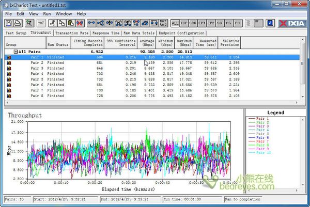This screenshot has height=207, width=310.
Task: Select the Pair 6 row
Action: tap(152, 85)
